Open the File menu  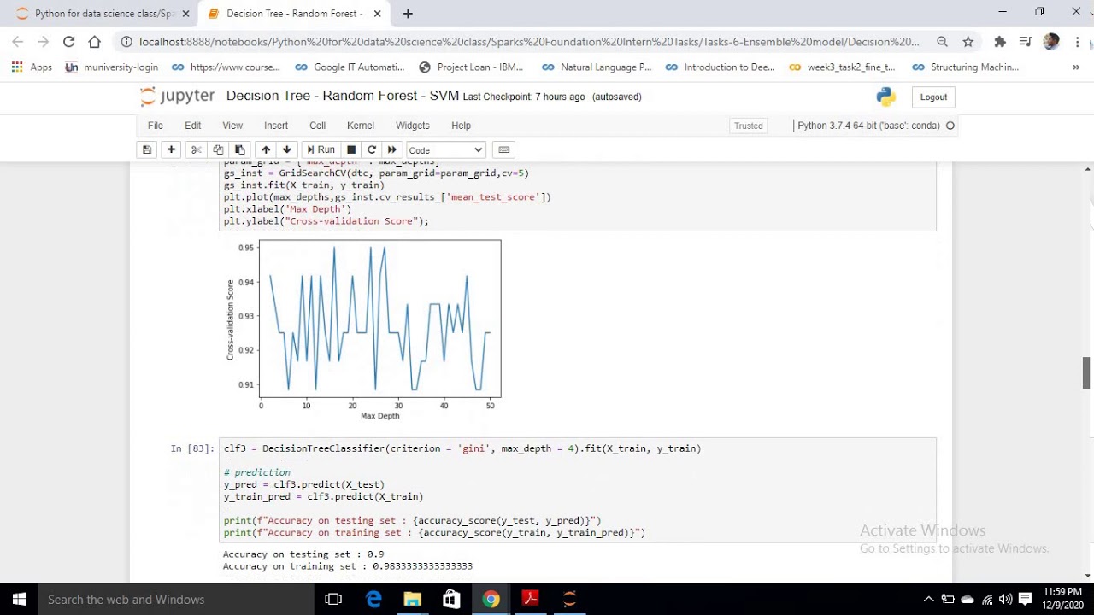tap(155, 126)
